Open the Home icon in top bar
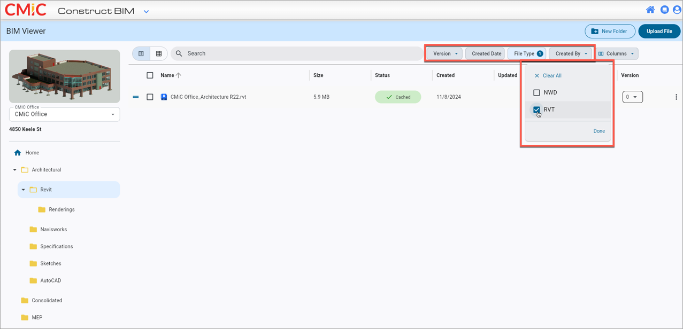The image size is (683, 329). [x=650, y=10]
